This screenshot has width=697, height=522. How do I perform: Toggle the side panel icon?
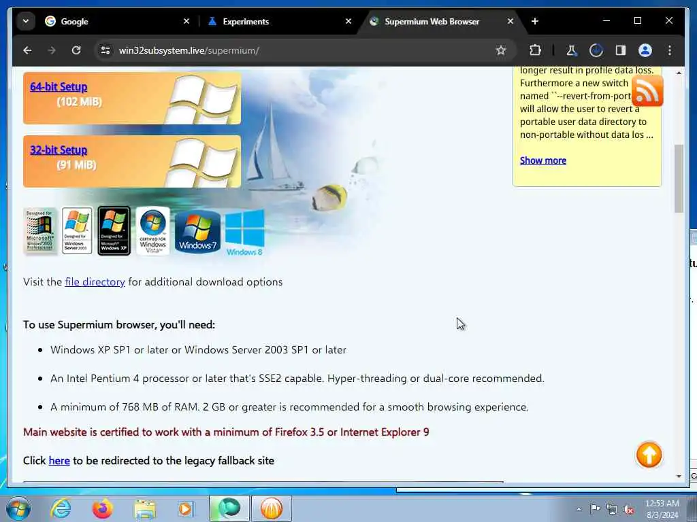621,50
